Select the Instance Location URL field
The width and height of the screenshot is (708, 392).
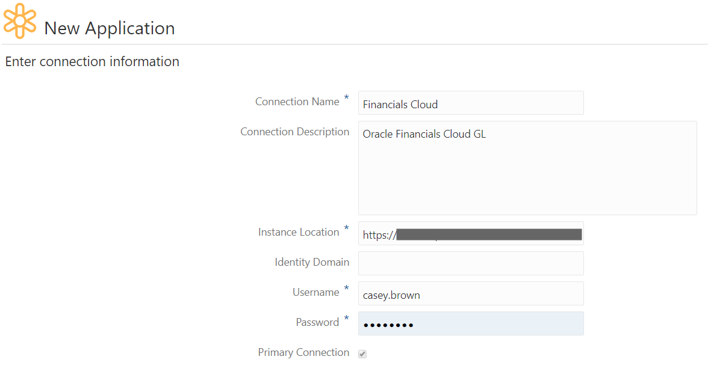click(470, 234)
